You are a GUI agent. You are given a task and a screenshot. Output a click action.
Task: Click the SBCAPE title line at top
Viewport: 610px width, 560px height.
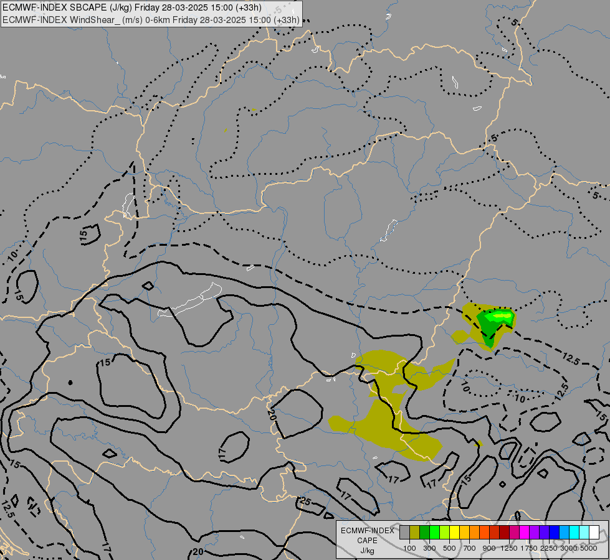click(x=132, y=7)
